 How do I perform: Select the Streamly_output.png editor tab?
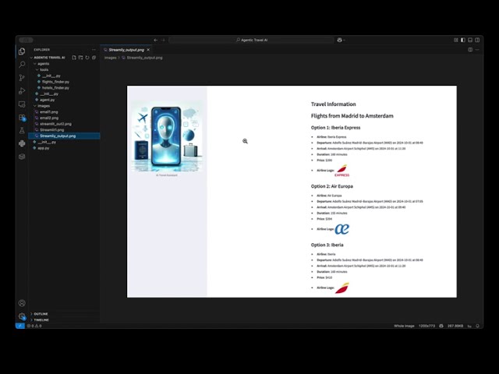[x=125, y=49]
